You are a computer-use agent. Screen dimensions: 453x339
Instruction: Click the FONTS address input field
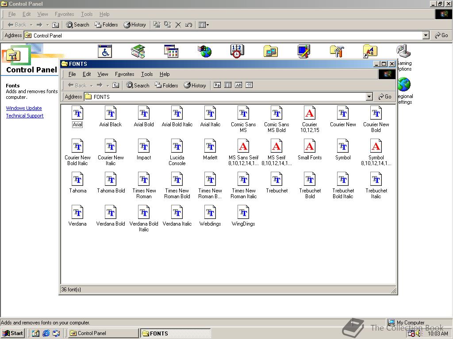224,97
